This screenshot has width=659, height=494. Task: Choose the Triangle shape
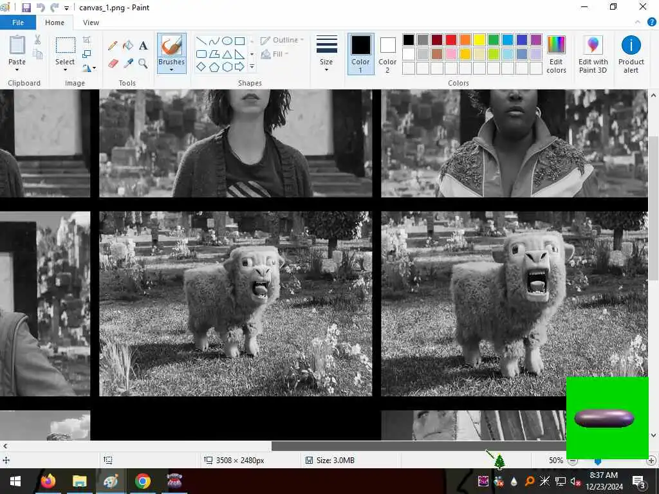click(x=227, y=54)
